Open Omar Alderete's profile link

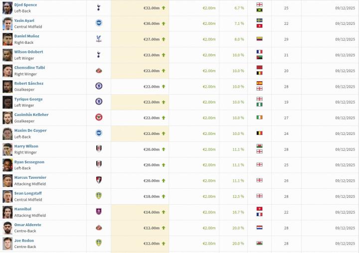coord(28,225)
